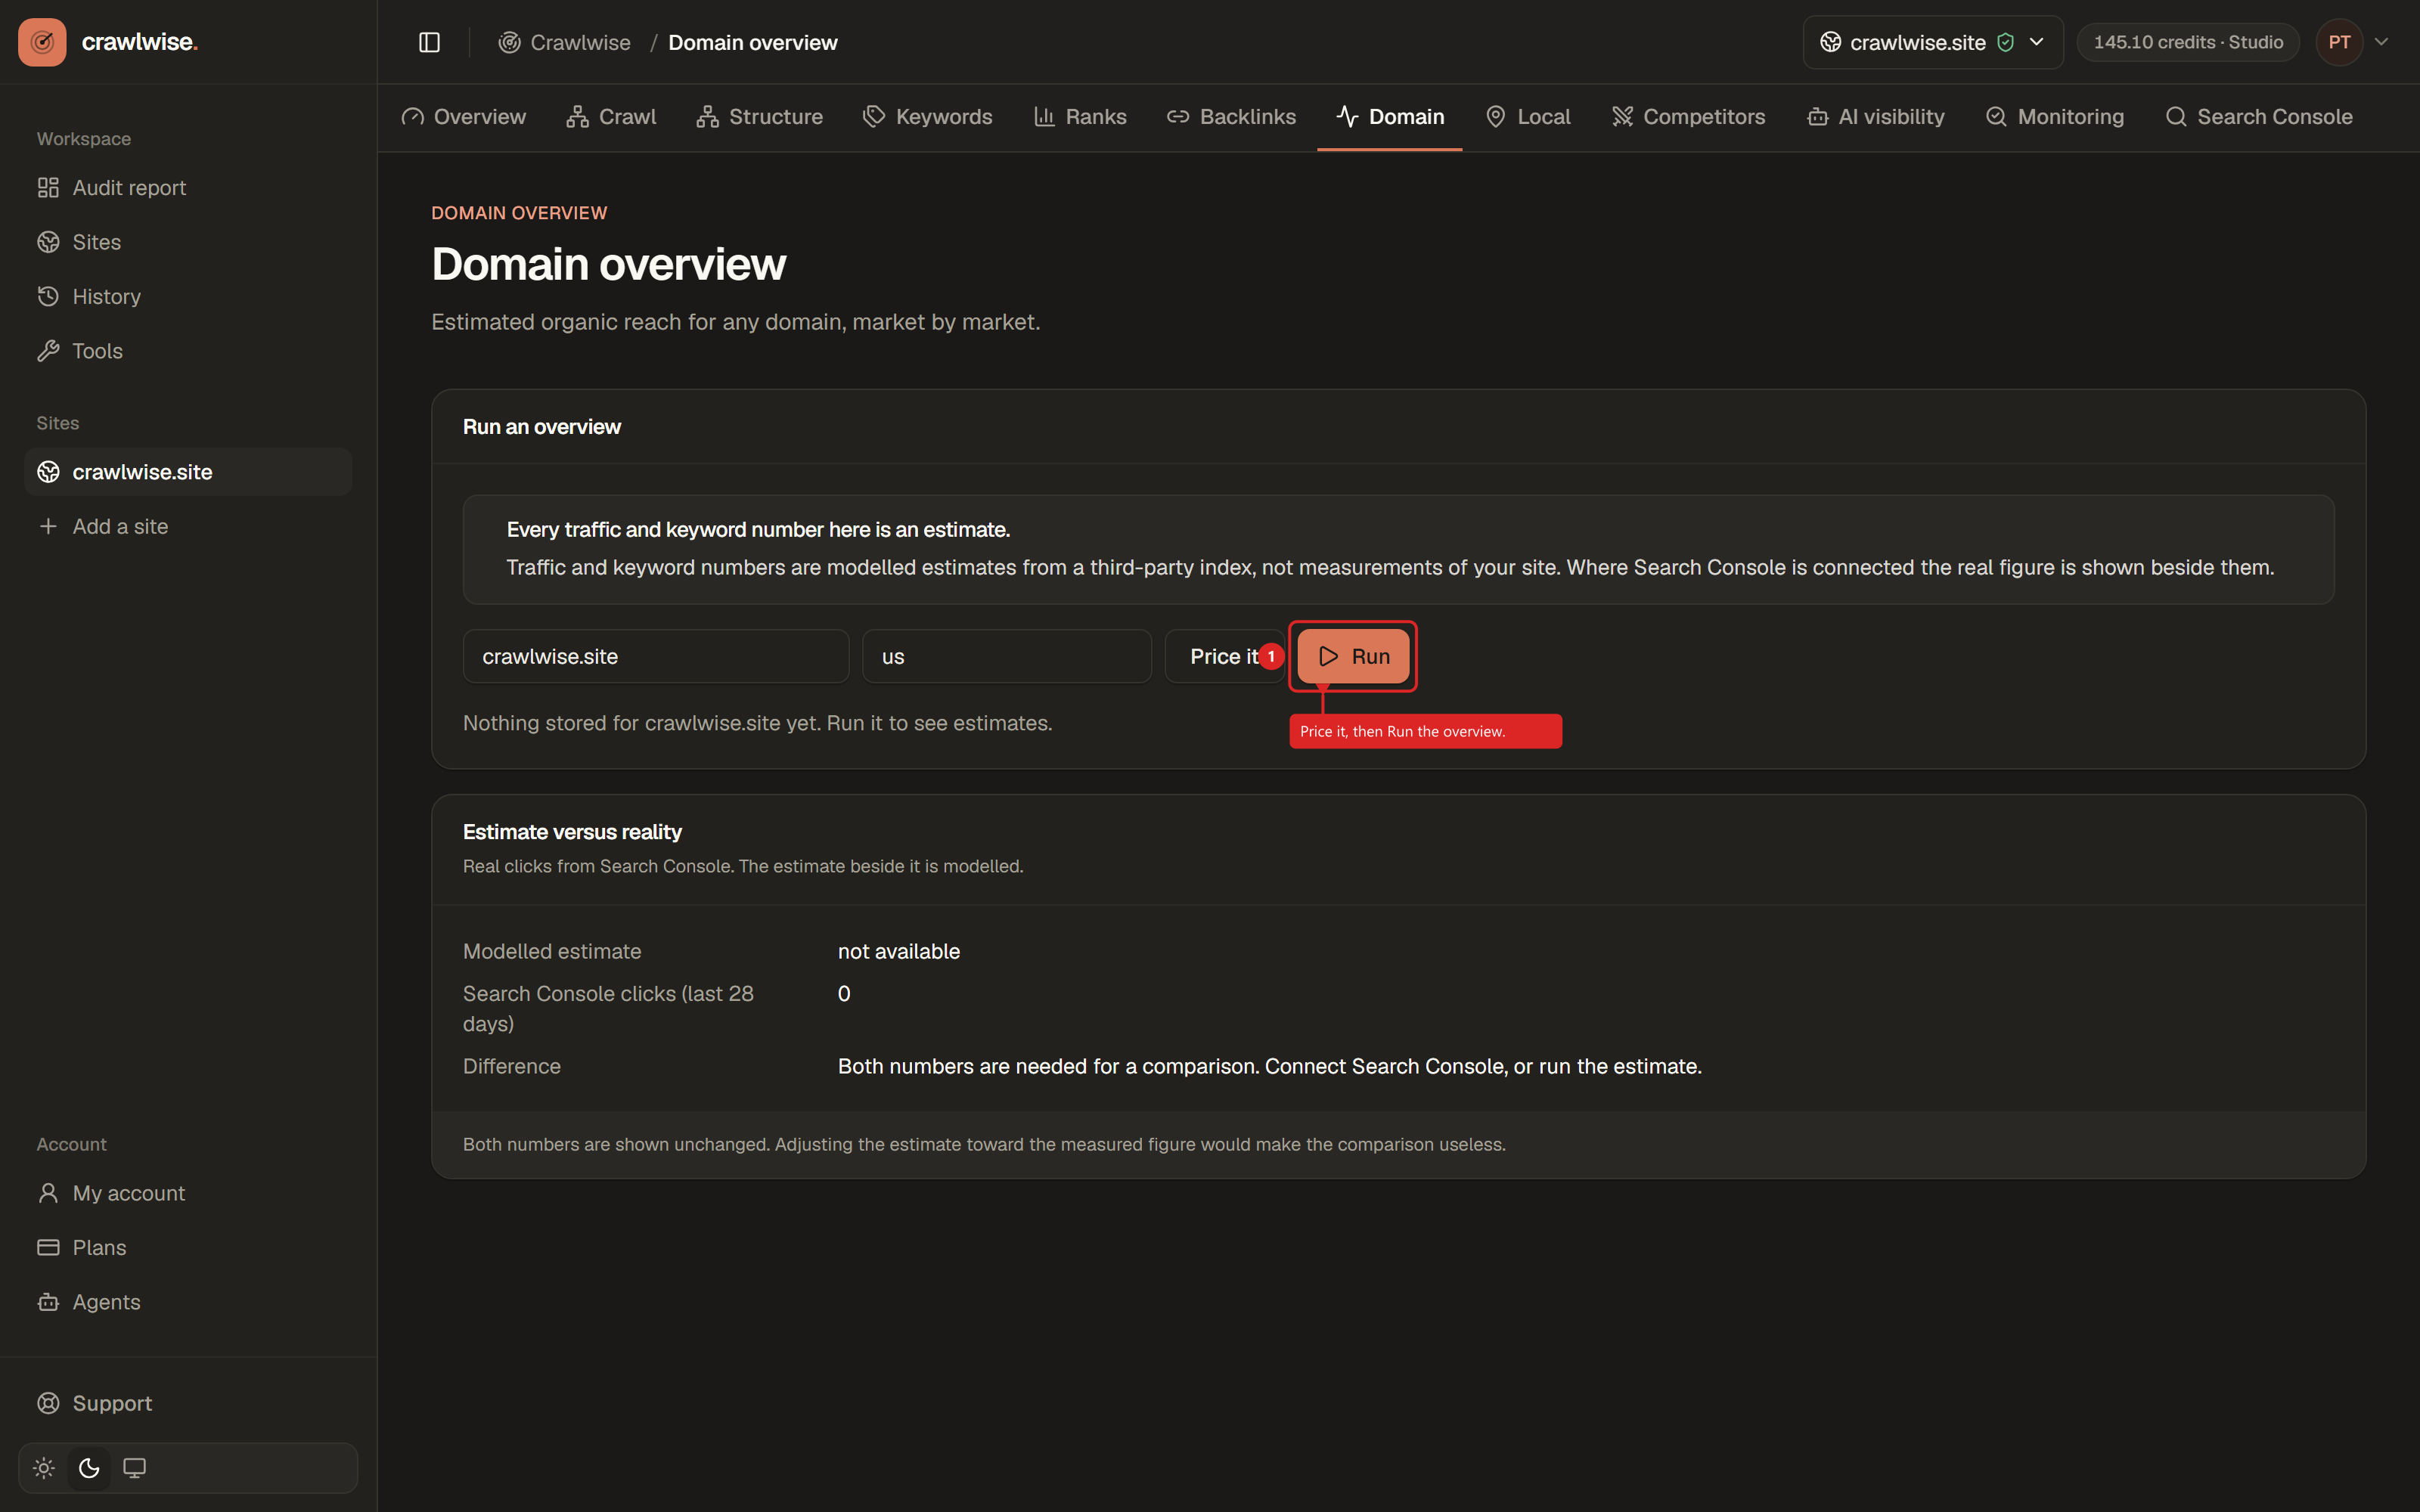
Task: Open Sites in the Workspace sidebar
Action: [x=188, y=242]
